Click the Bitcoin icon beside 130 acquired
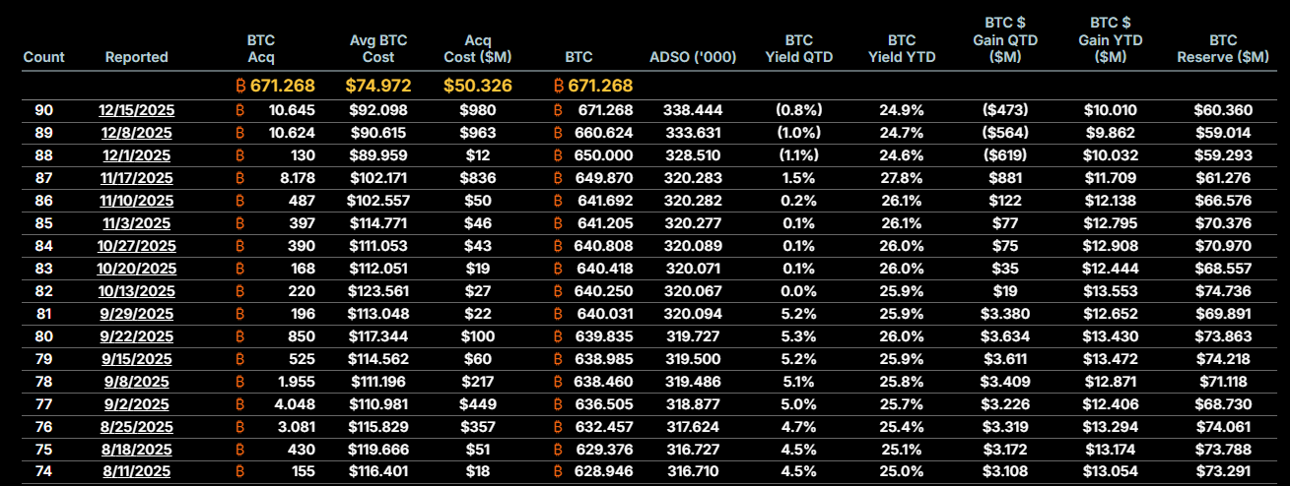Image resolution: width=1290 pixels, height=486 pixels. coord(238,155)
